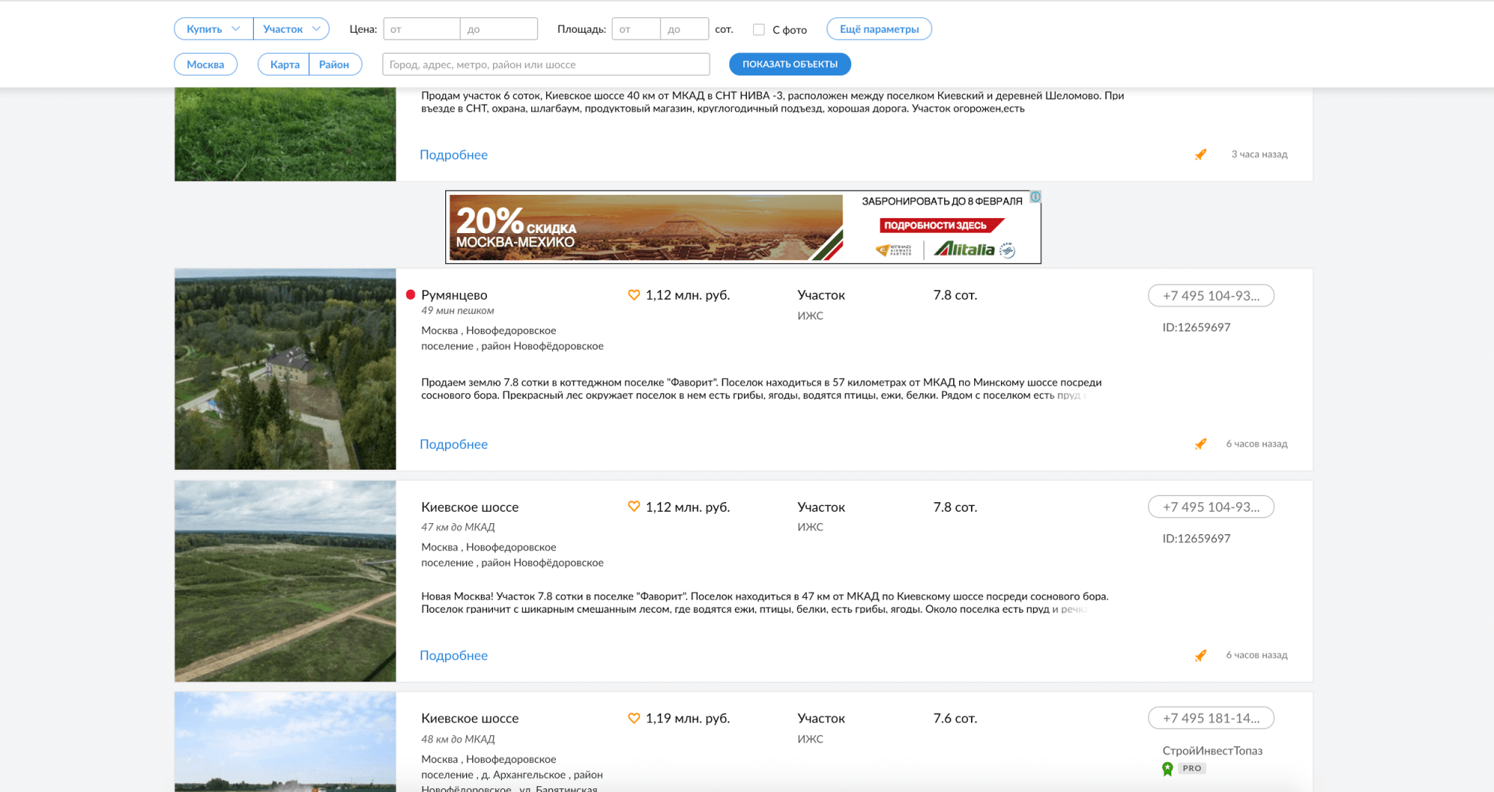Select the 'ID:12659697' text in Румянцево listing
Image resolution: width=1494 pixels, height=792 pixels.
[1196, 327]
